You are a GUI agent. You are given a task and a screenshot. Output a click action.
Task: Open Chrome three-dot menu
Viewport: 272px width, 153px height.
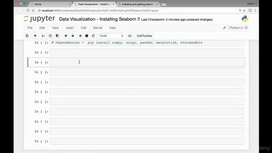(255, 11)
